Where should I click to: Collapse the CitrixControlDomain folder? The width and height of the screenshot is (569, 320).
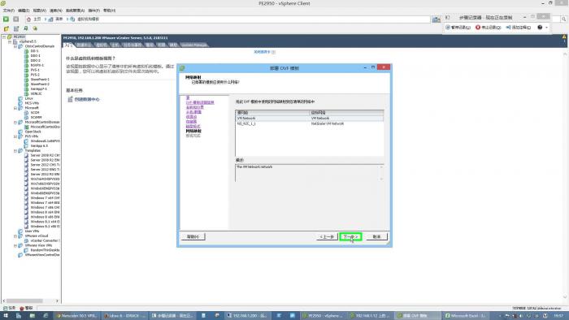tap(15, 46)
